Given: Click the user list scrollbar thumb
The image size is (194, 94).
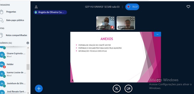Looking at the screenshot, I should coord(28,67).
